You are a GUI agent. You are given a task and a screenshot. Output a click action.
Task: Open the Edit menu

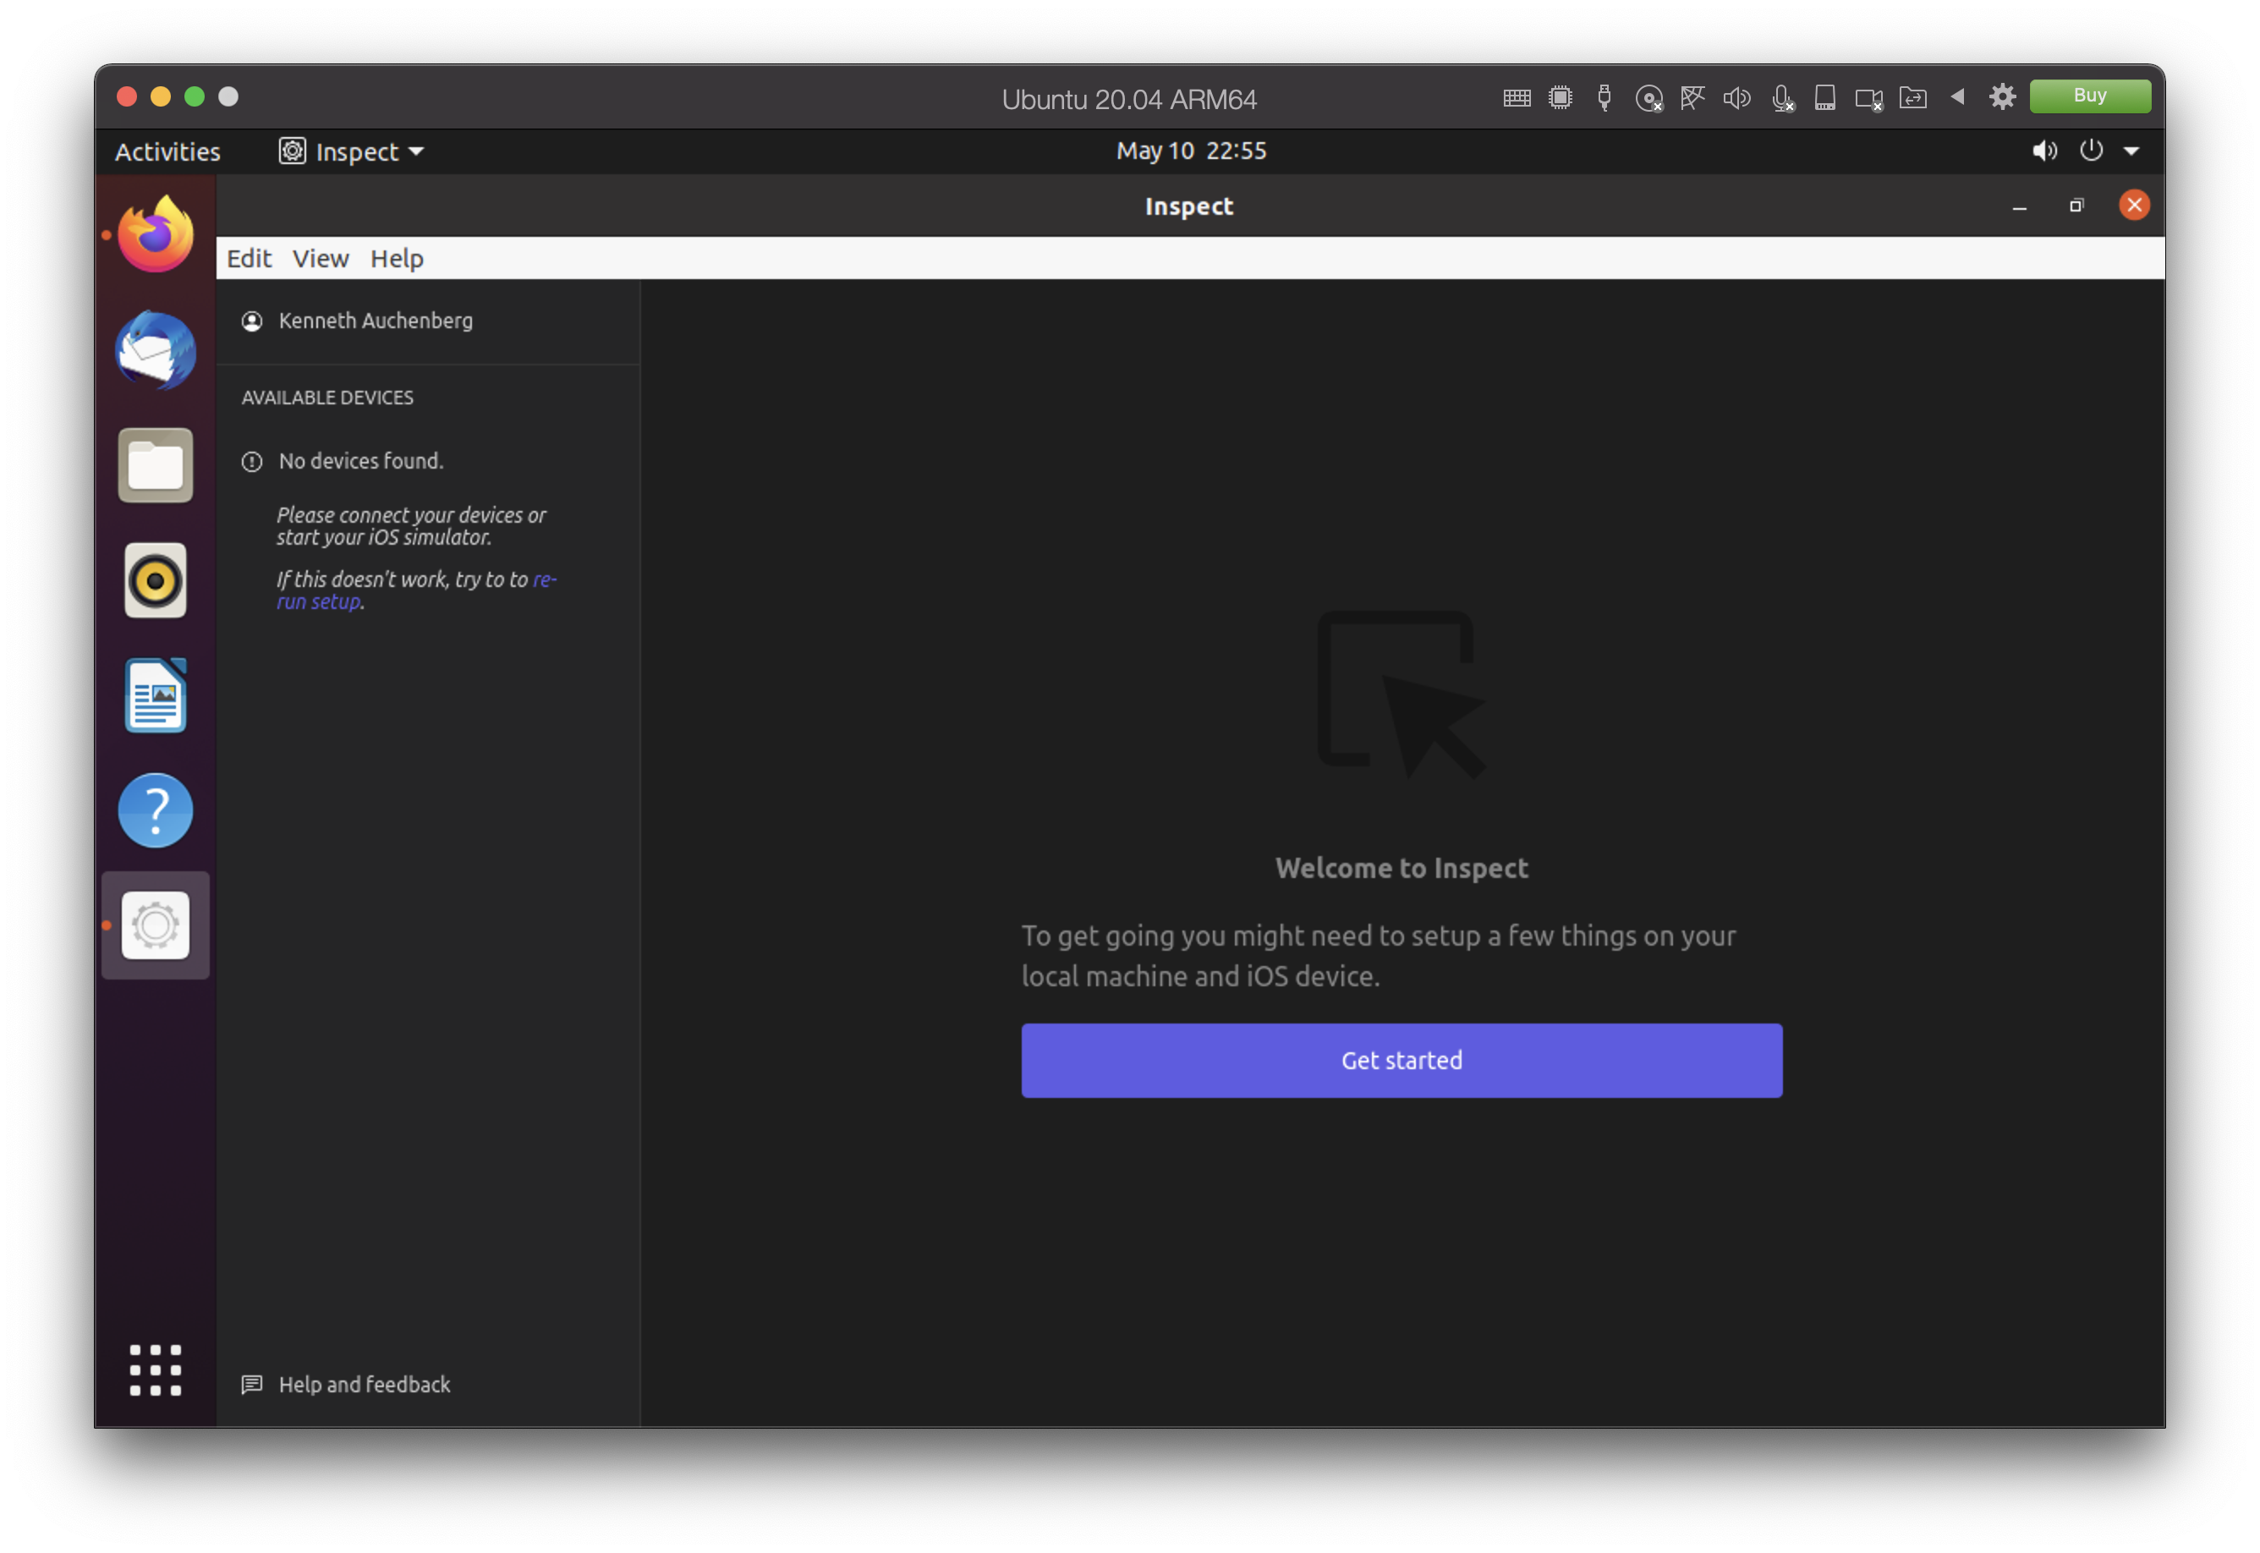click(x=249, y=258)
